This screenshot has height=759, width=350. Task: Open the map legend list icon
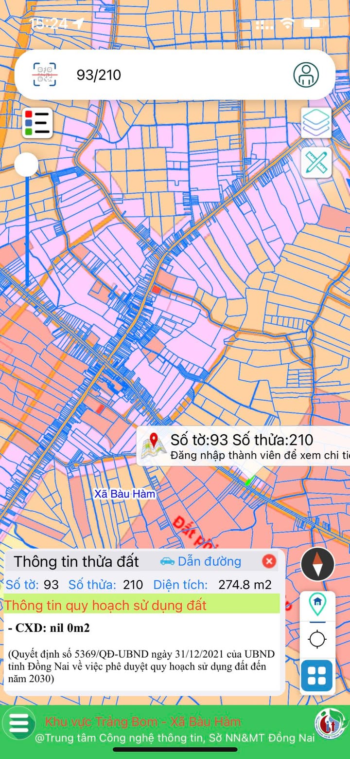click(37, 123)
